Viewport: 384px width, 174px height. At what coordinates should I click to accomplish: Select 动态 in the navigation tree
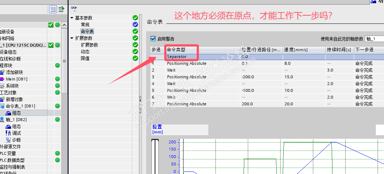point(85,52)
